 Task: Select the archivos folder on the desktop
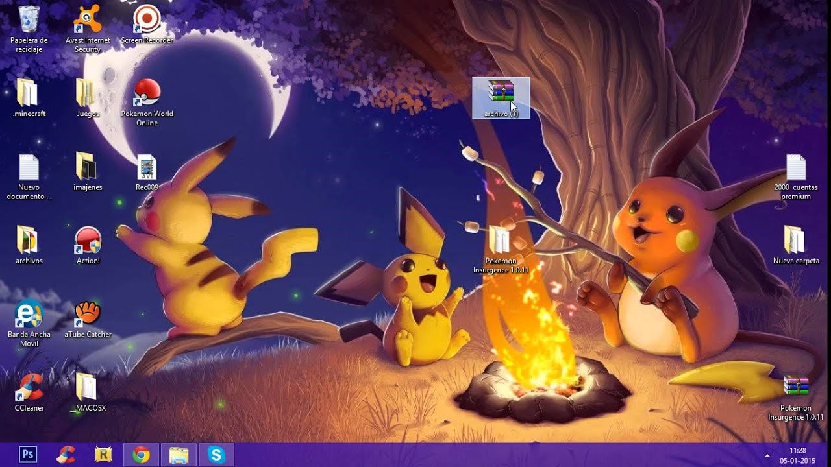pos(29,245)
